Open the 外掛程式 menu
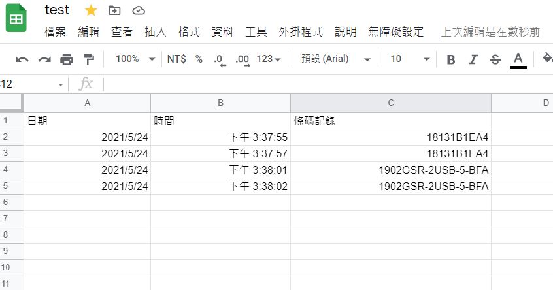The width and height of the screenshot is (553, 290). pyautogui.click(x=301, y=32)
